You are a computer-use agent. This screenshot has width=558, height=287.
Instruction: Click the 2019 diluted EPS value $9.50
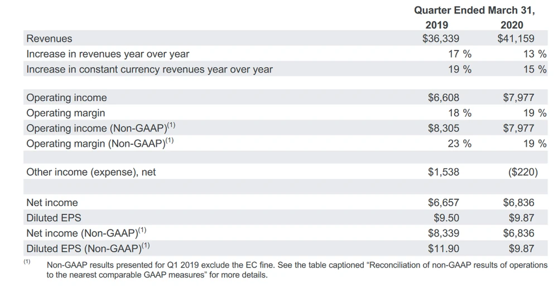tap(446, 218)
